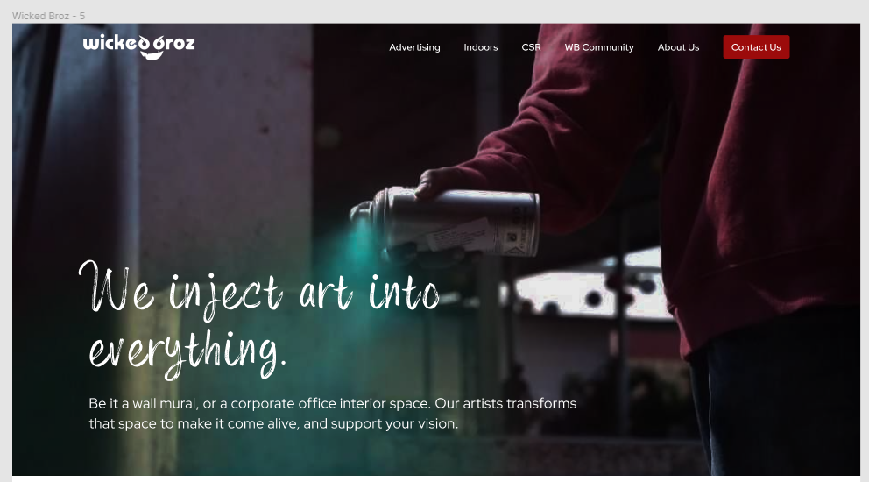This screenshot has height=482, width=869.
Task: Click the Wicked Broz logo
Action: [x=138, y=46]
